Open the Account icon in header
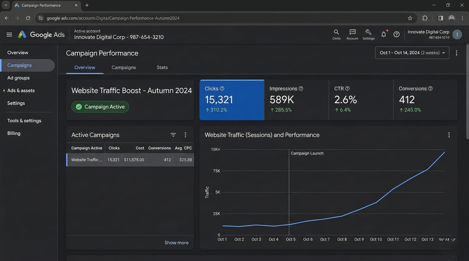Image resolution: width=469 pixels, height=261 pixels. coord(352,32)
